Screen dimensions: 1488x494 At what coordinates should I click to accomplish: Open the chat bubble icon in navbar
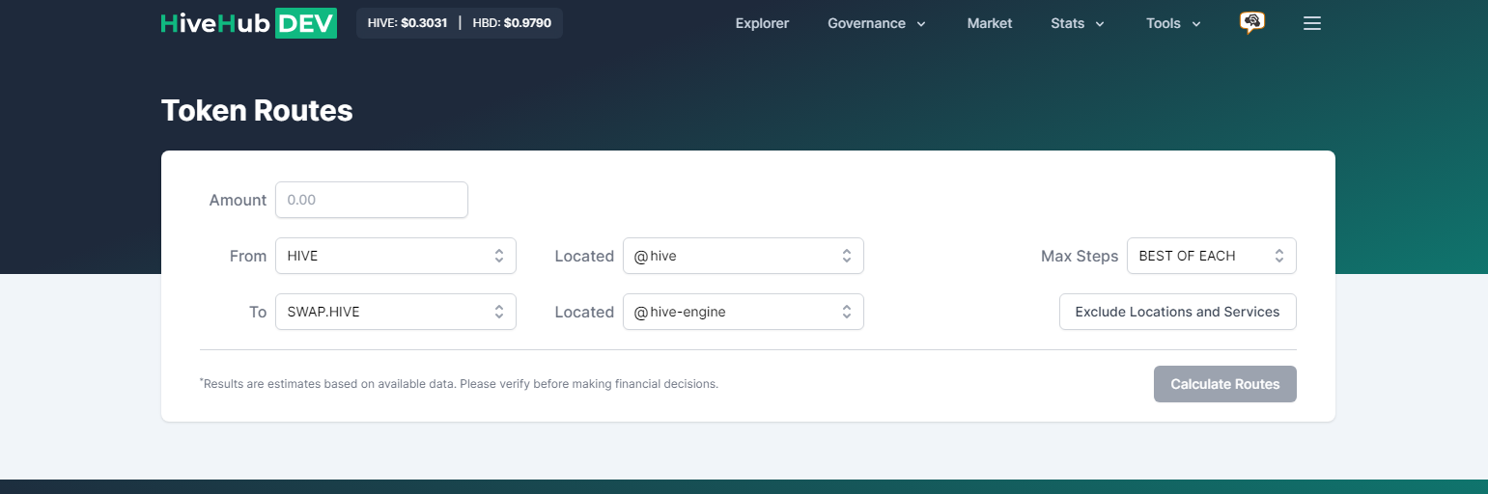pyautogui.click(x=1252, y=23)
